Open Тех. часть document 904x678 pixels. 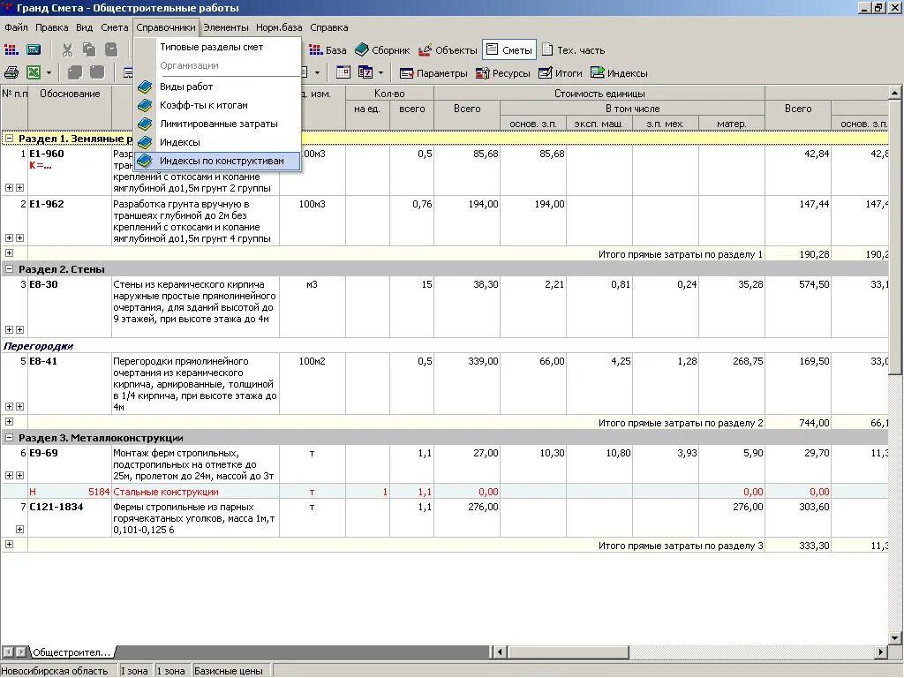click(x=574, y=50)
